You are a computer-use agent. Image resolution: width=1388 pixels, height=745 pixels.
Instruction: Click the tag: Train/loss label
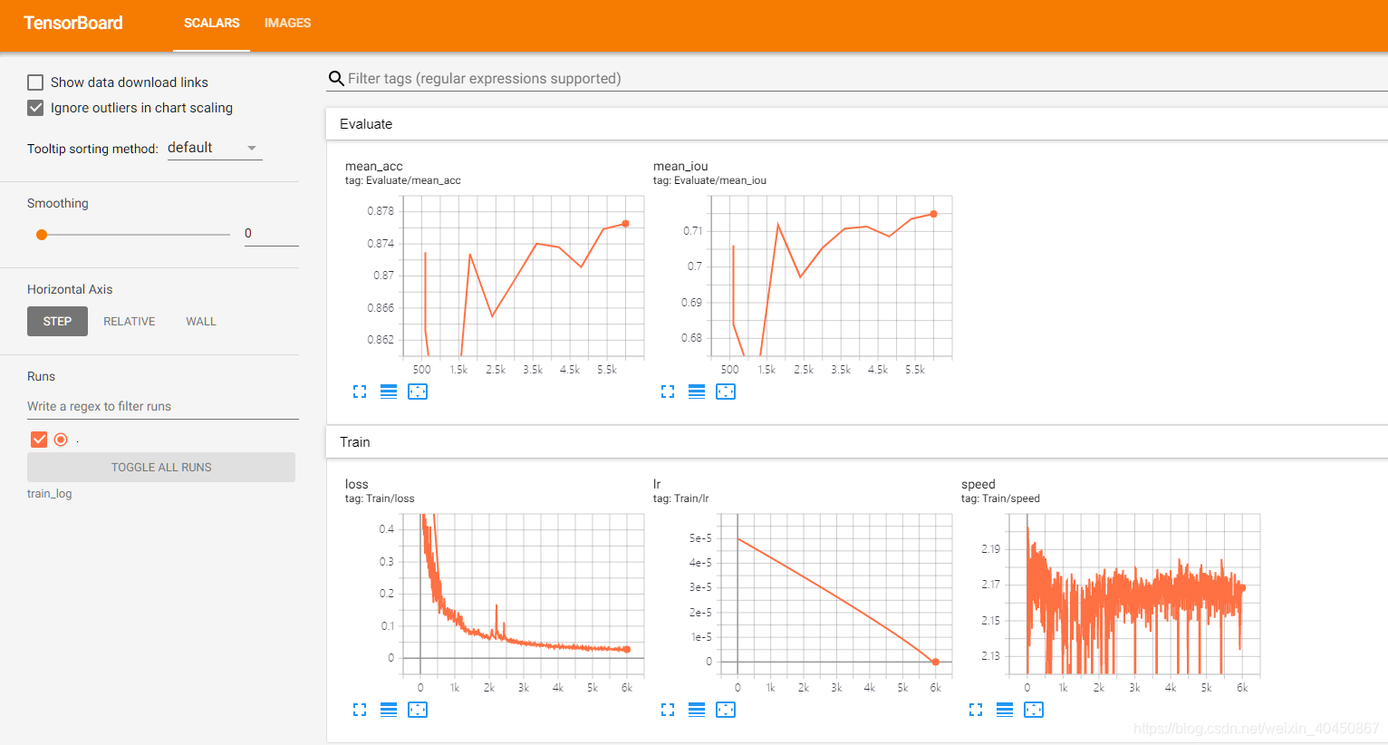point(380,498)
